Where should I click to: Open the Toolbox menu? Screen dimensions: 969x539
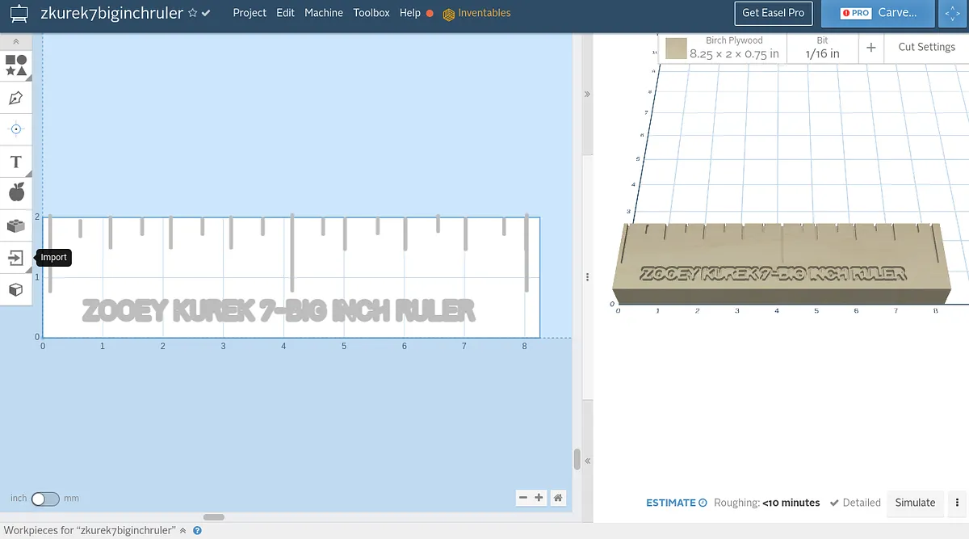(371, 13)
